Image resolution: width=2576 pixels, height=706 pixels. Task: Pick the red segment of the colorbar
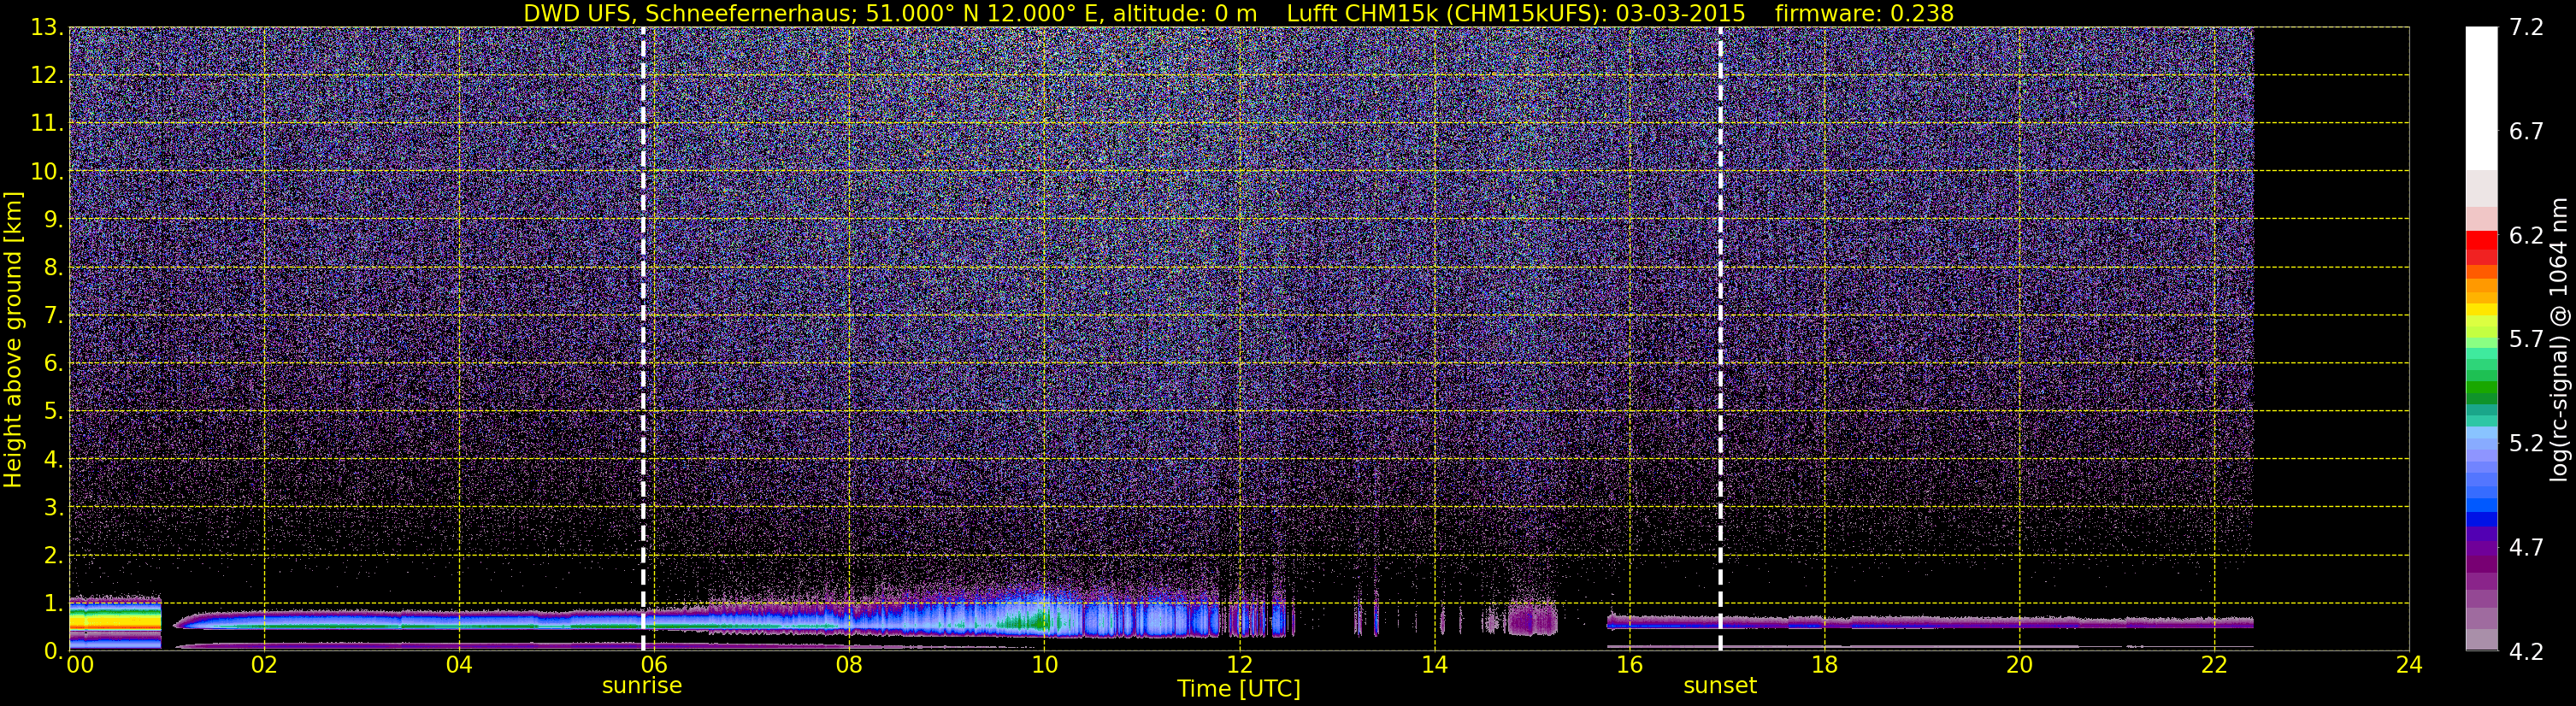click(x=2481, y=241)
